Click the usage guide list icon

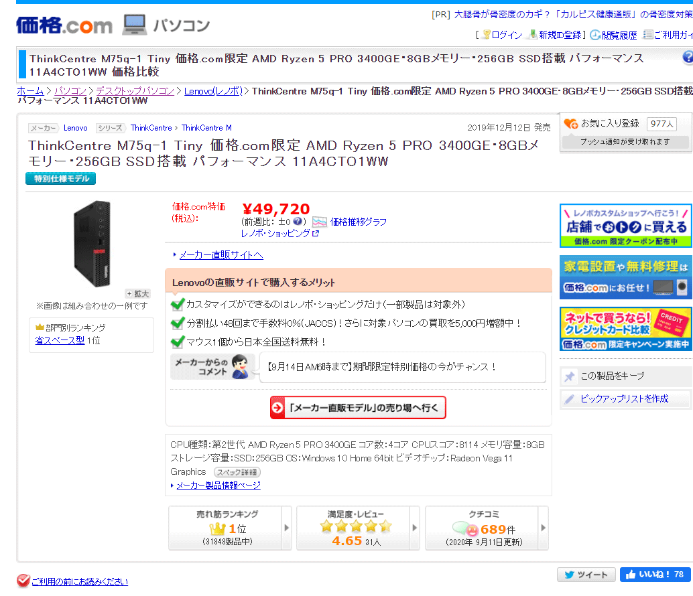pos(647,34)
